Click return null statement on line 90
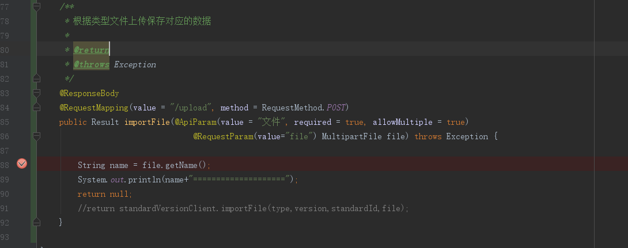 pos(105,194)
